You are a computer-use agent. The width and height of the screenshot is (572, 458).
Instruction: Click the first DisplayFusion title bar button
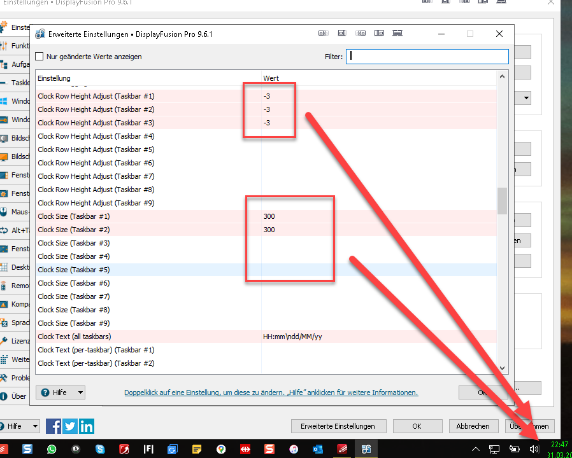(x=323, y=34)
